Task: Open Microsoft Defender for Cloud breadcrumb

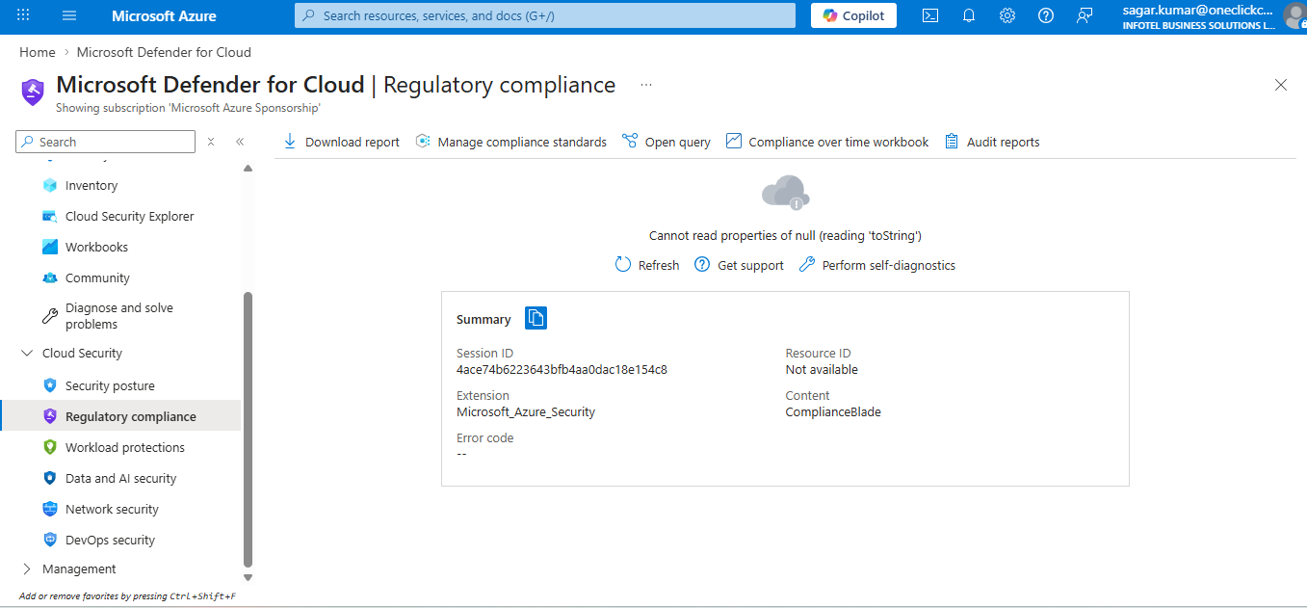Action: pyautogui.click(x=164, y=52)
